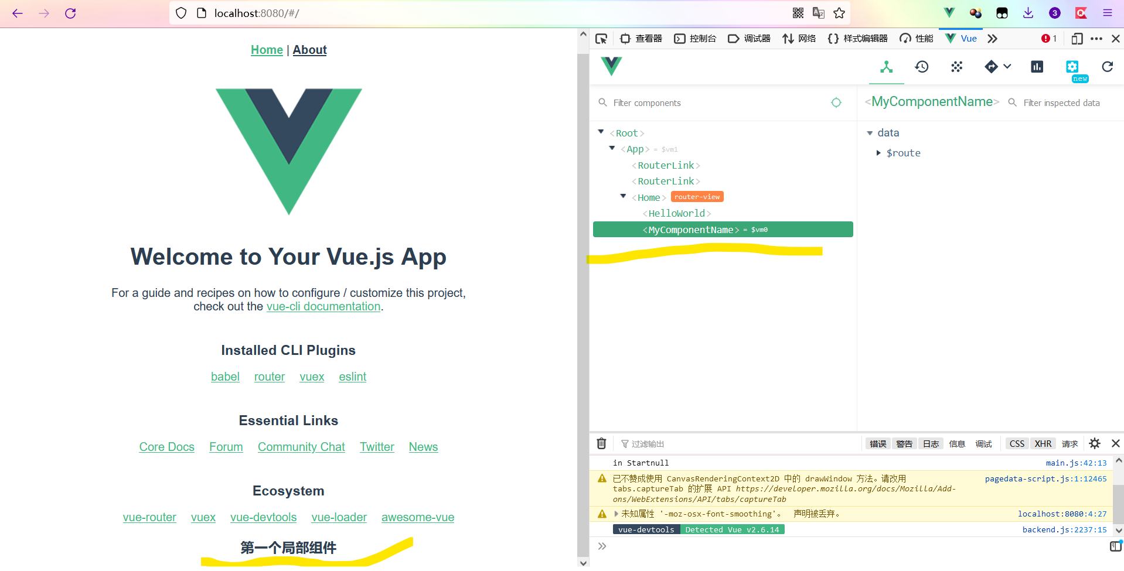Viewport: 1124px width, 571px height.
Task: Select the first RouterLink component in tree
Action: click(666, 165)
